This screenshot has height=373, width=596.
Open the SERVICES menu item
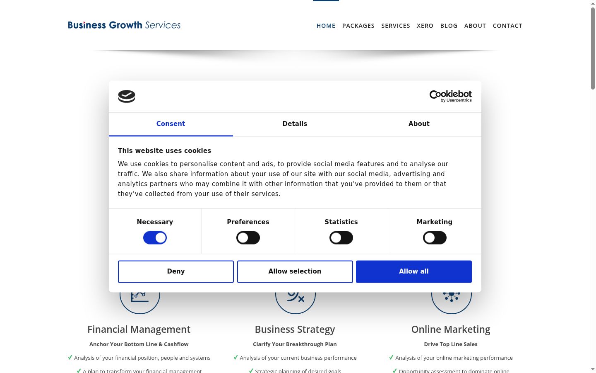(x=396, y=26)
